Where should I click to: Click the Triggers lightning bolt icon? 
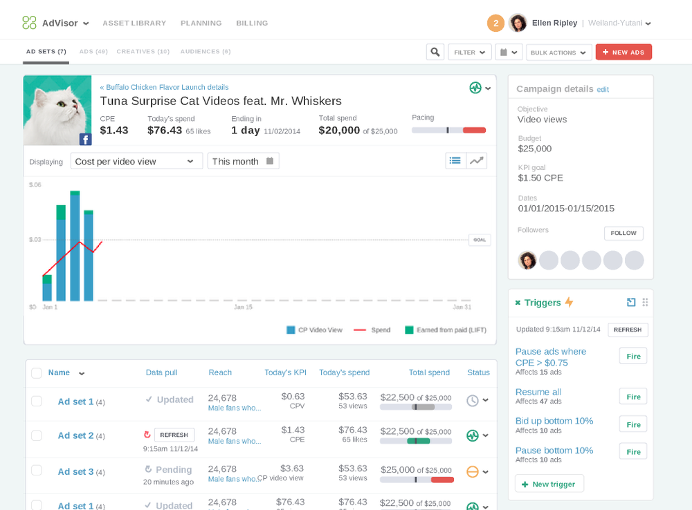click(570, 302)
